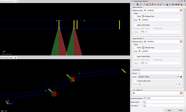The height and width of the screenshot is (112, 186).
Task: Click the multicolor cube icon in toolbar
Action: point(173,5)
